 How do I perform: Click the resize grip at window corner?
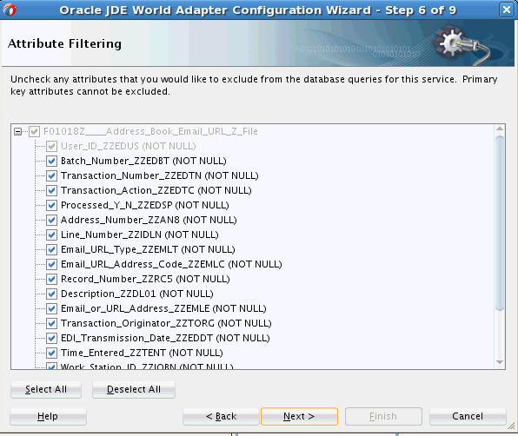click(x=511, y=426)
